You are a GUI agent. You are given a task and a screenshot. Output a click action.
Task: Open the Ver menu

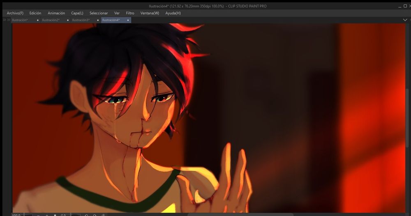point(117,13)
